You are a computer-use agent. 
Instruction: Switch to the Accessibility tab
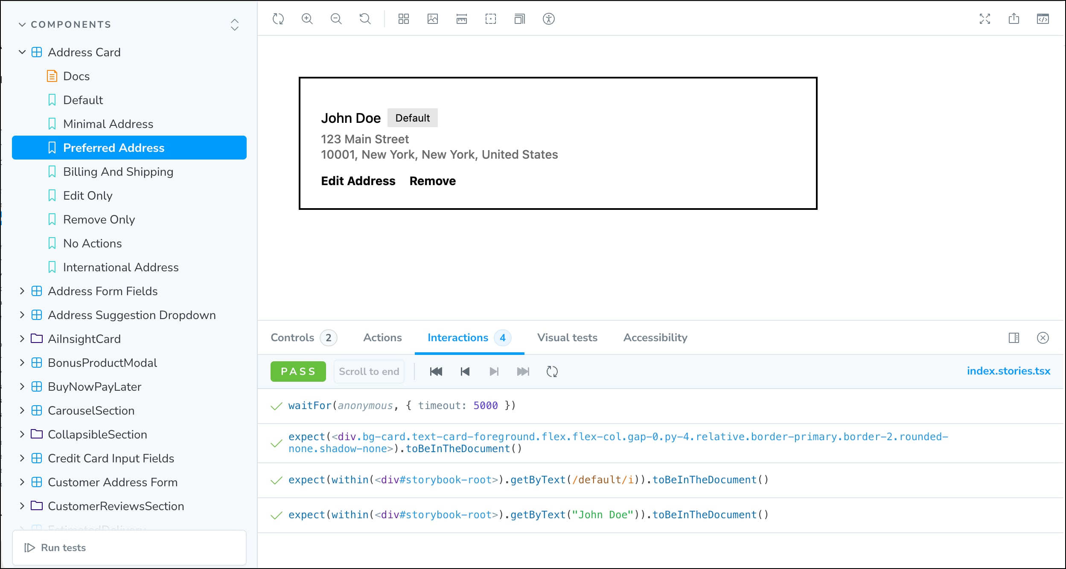655,337
